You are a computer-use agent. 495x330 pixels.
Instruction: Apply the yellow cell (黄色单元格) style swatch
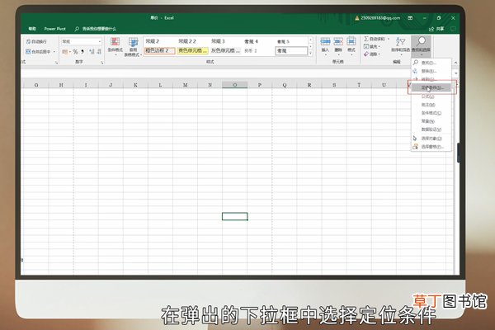pos(192,50)
